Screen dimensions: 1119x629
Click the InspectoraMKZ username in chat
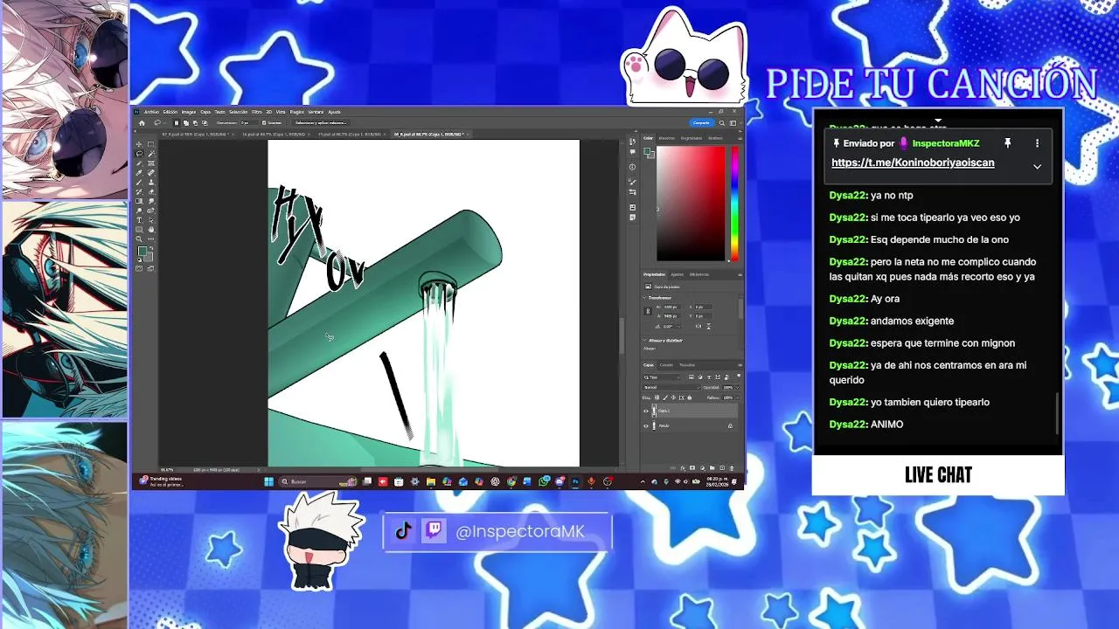946,143
